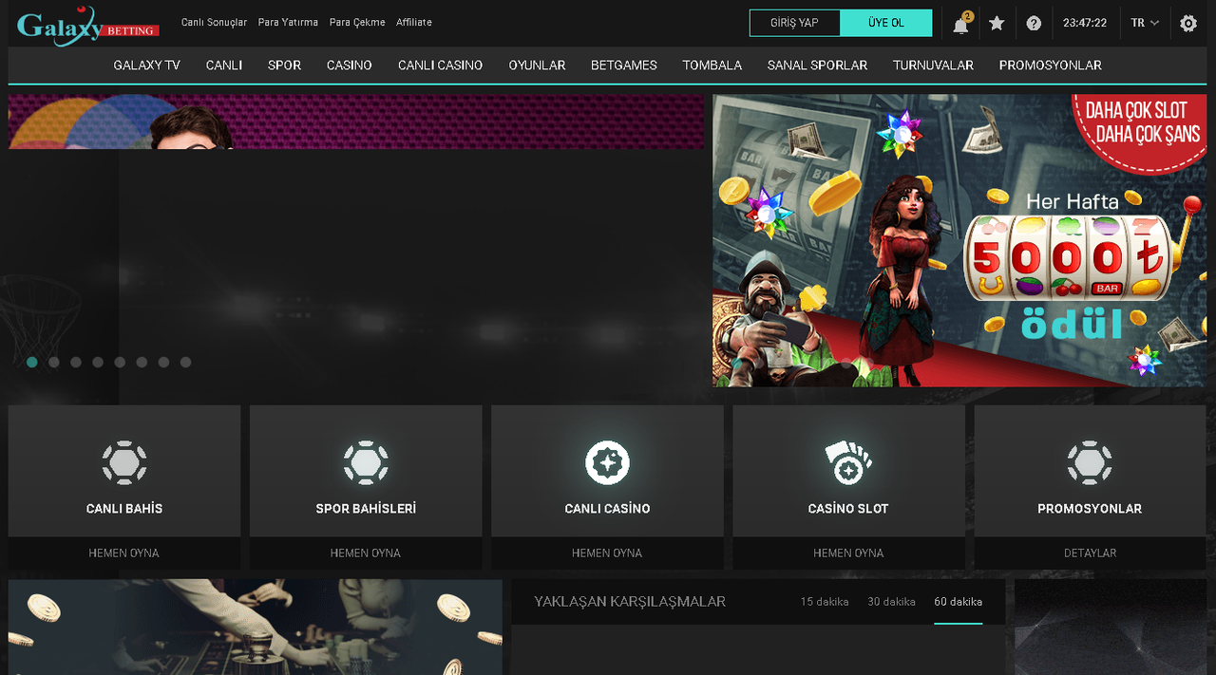This screenshot has height=675, width=1216.
Task: Select the first carousel slide dot
Action: (x=32, y=362)
